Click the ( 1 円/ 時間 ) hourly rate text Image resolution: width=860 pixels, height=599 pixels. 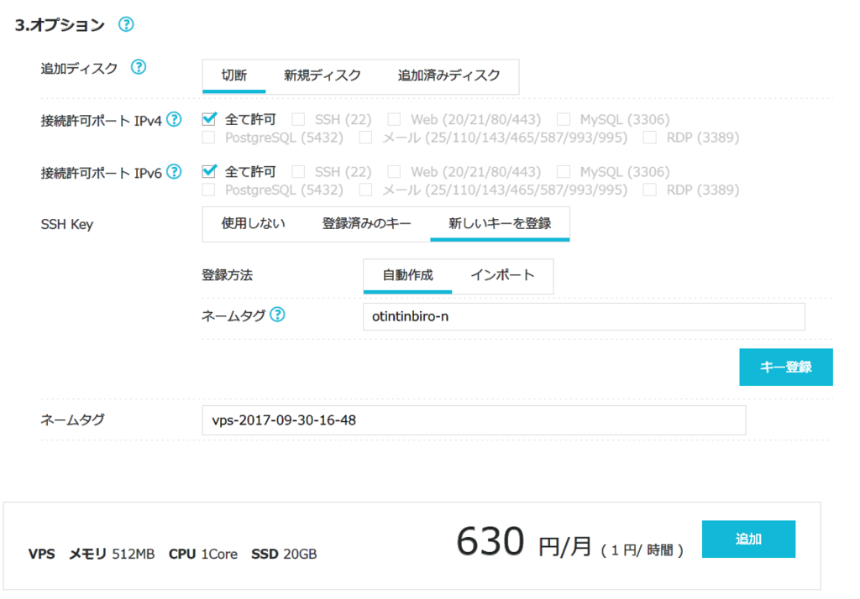(642, 550)
